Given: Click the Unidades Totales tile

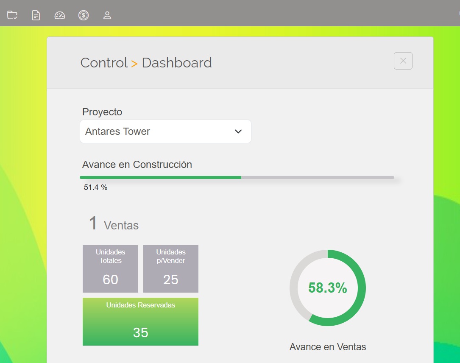Looking at the screenshot, I should (x=110, y=269).
